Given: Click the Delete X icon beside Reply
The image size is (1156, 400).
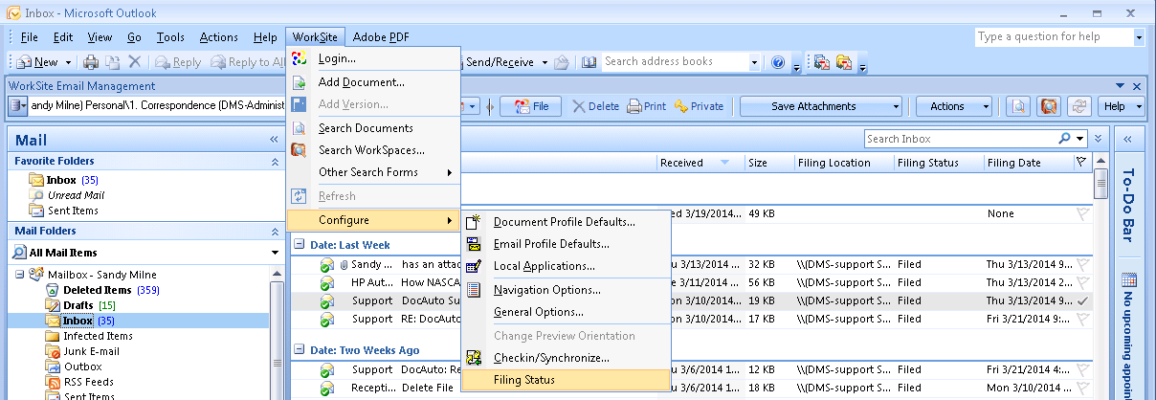Looking at the screenshot, I should tap(135, 62).
